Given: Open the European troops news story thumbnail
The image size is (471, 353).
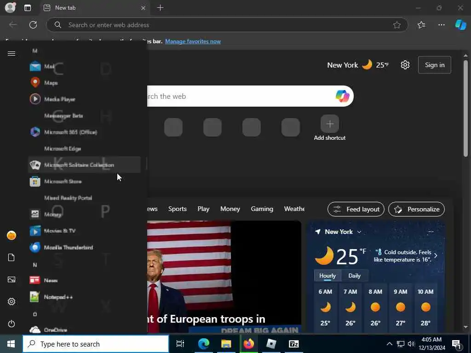Looking at the screenshot, I should [224, 276].
